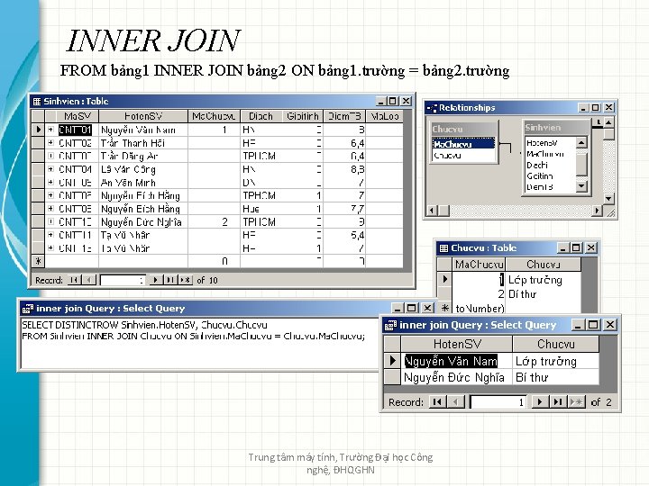Click MaChucvu column header in Chucvu table
Screen dimensions: 649x486
tap(479, 264)
